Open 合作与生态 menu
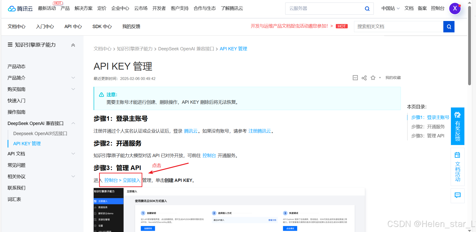This screenshot has width=476, height=232. coord(205,8)
